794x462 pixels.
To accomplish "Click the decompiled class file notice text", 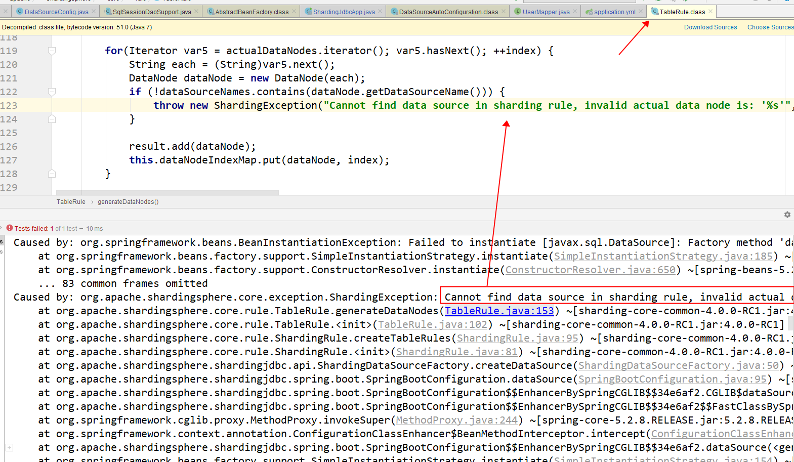I will pos(77,27).
